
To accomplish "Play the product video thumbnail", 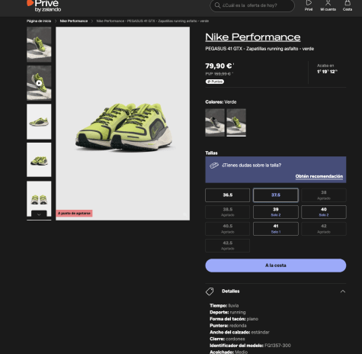I will pos(39,83).
